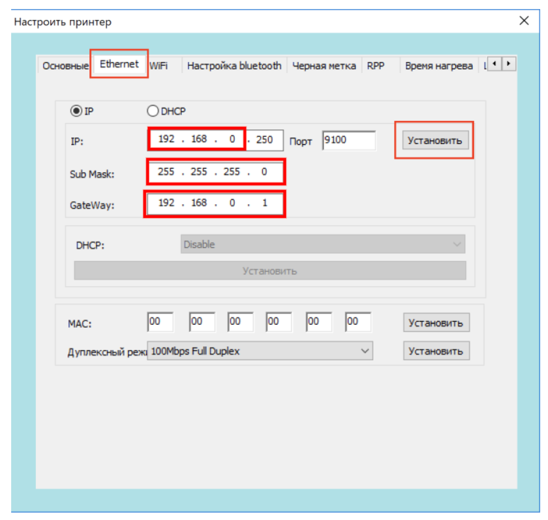Open the Черная метка tab
The image size is (548, 520).
[324, 66]
